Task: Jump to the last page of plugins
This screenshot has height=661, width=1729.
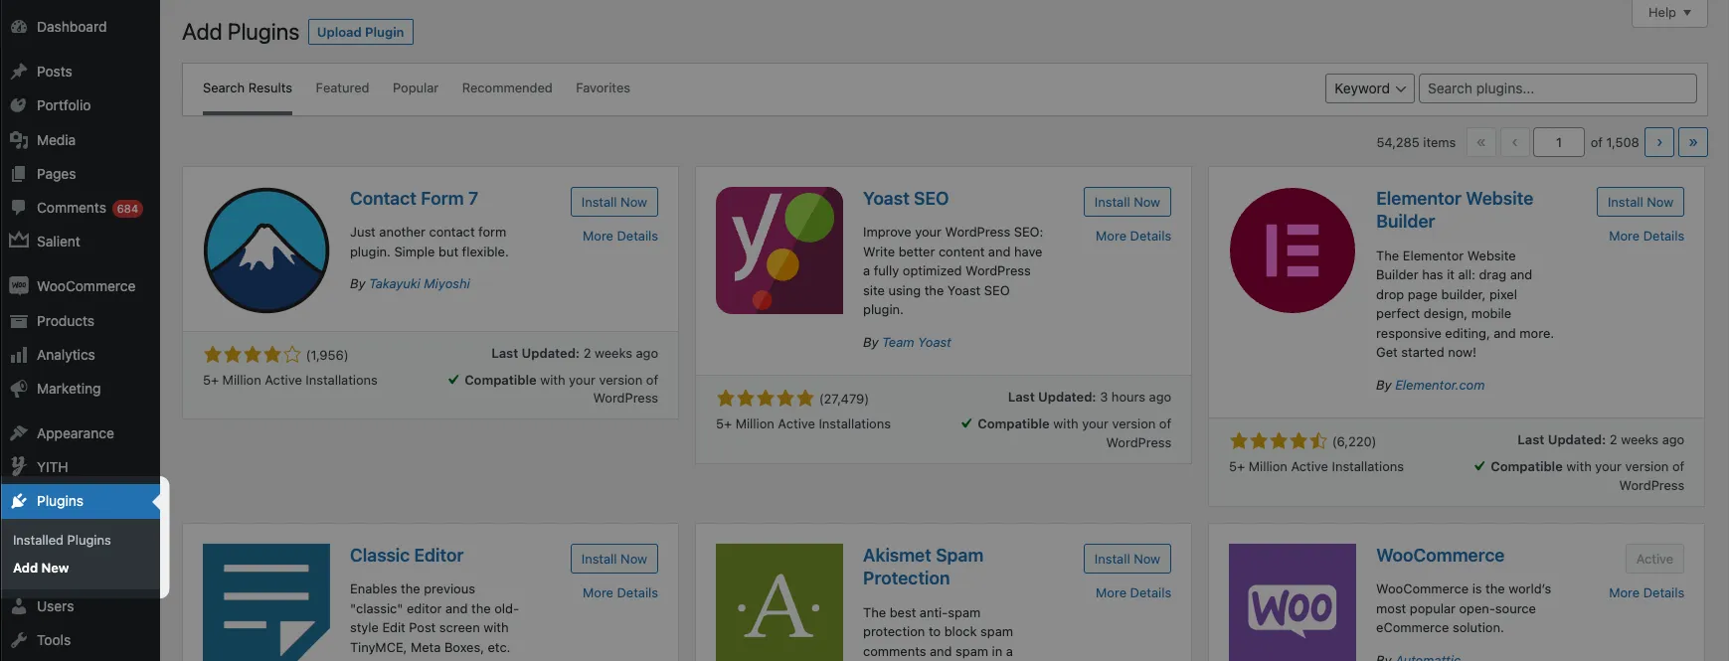Action: 1693,142
